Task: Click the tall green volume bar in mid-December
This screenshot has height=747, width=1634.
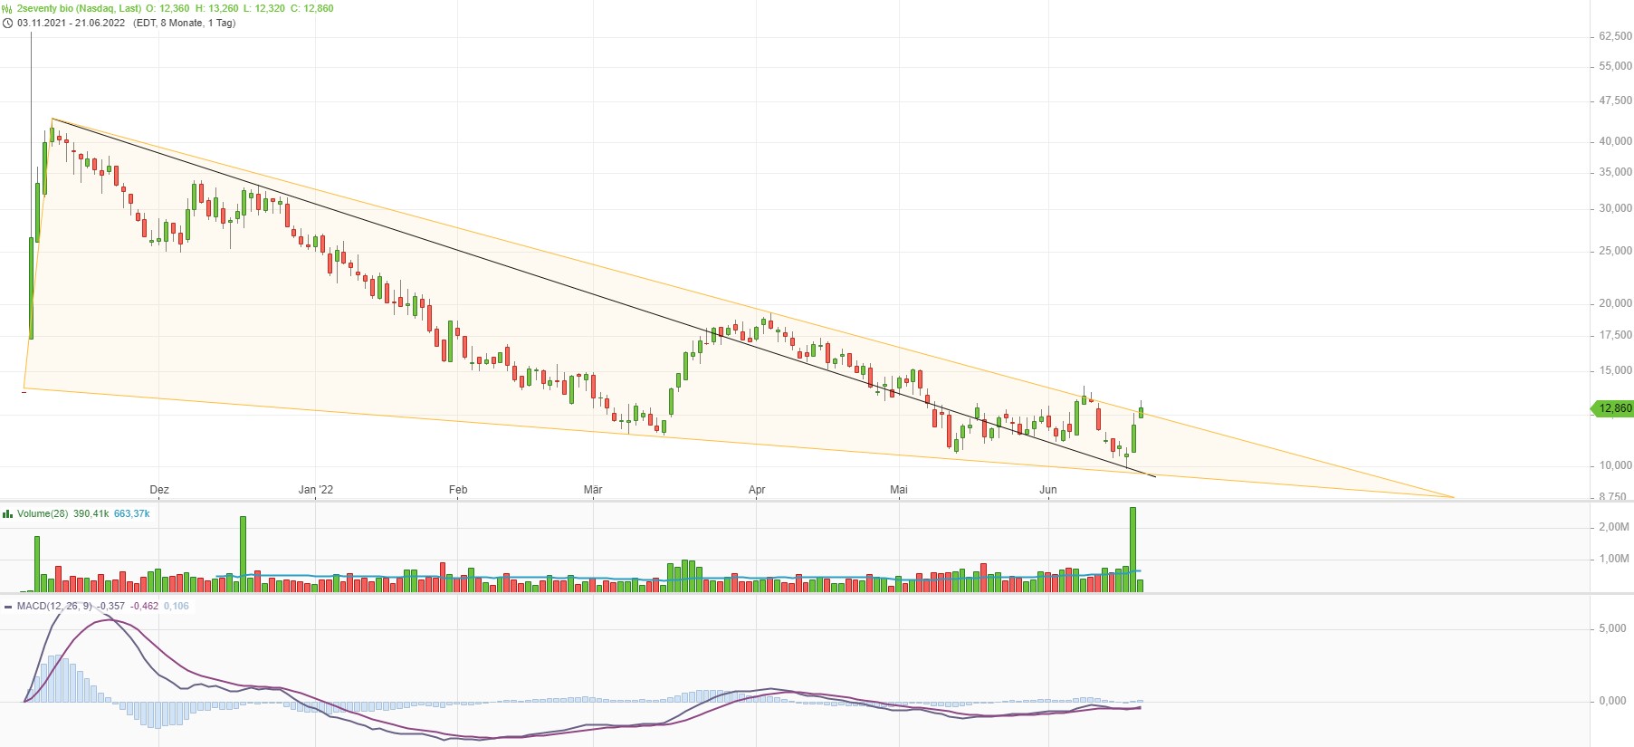Action: pyautogui.click(x=243, y=554)
